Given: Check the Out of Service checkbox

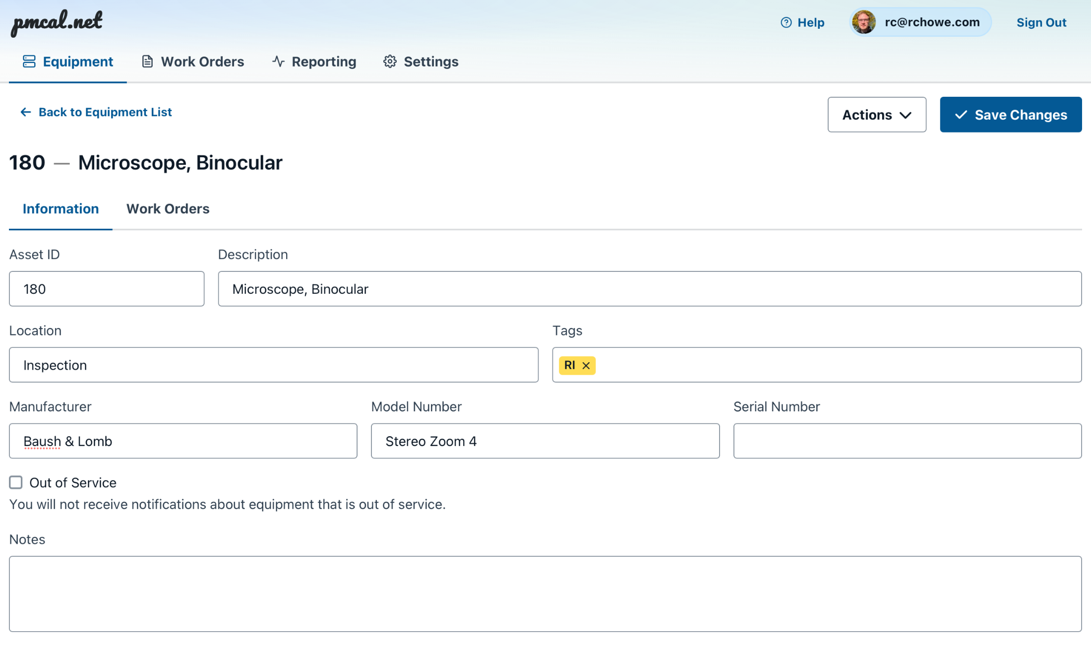Looking at the screenshot, I should [16, 482].
